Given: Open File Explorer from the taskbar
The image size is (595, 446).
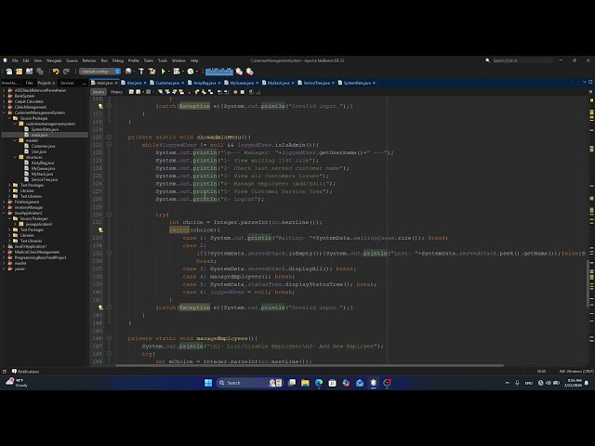Looking at the screenshot, I should tap(305, 383).
